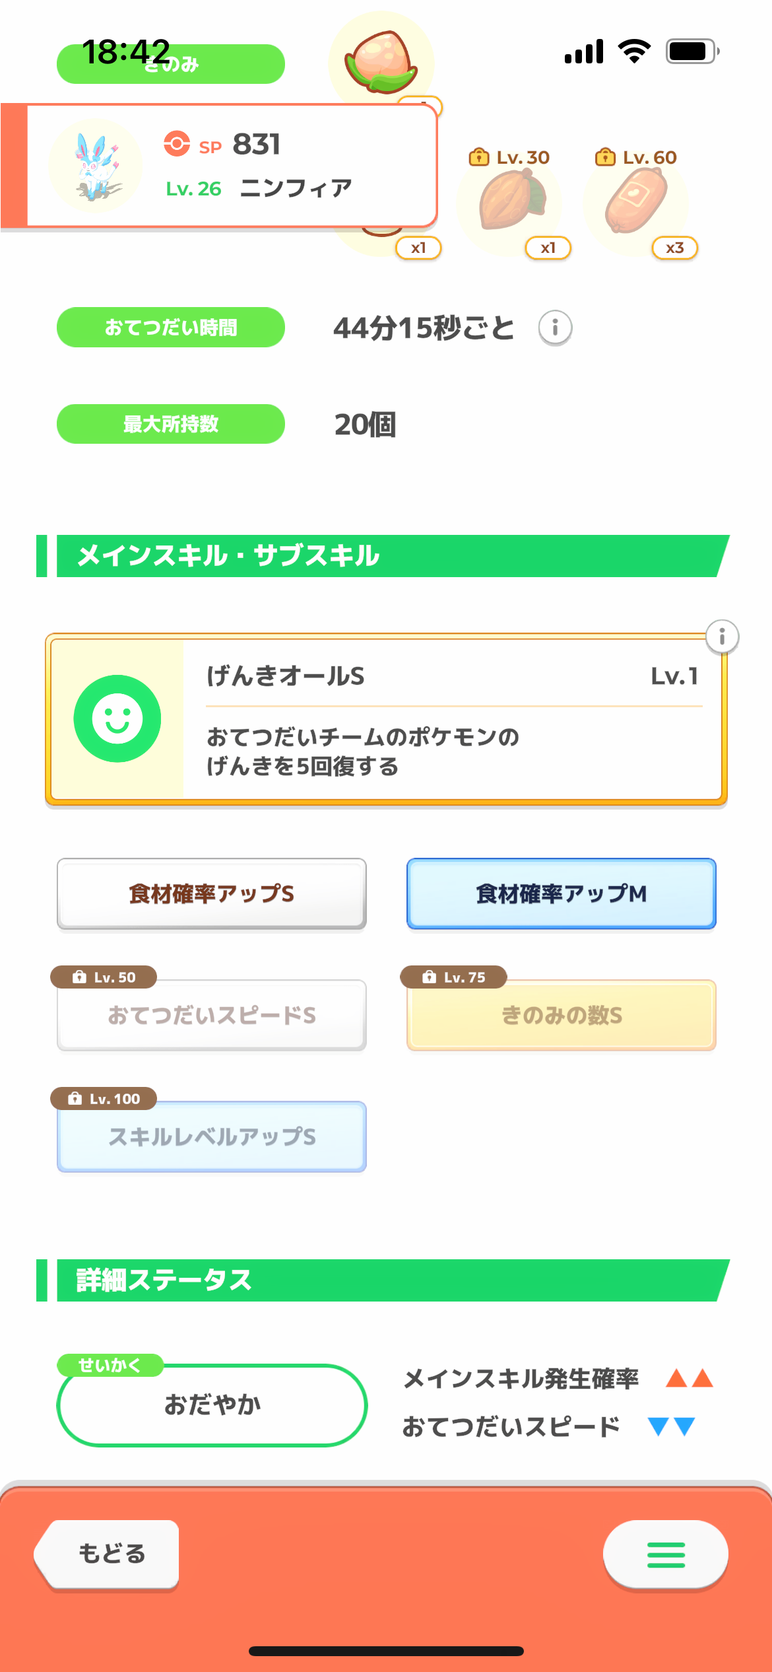Tap the locked きのみの数S skill
The height and width of the screenshot is (1672, 772).
coord(562,1015)
